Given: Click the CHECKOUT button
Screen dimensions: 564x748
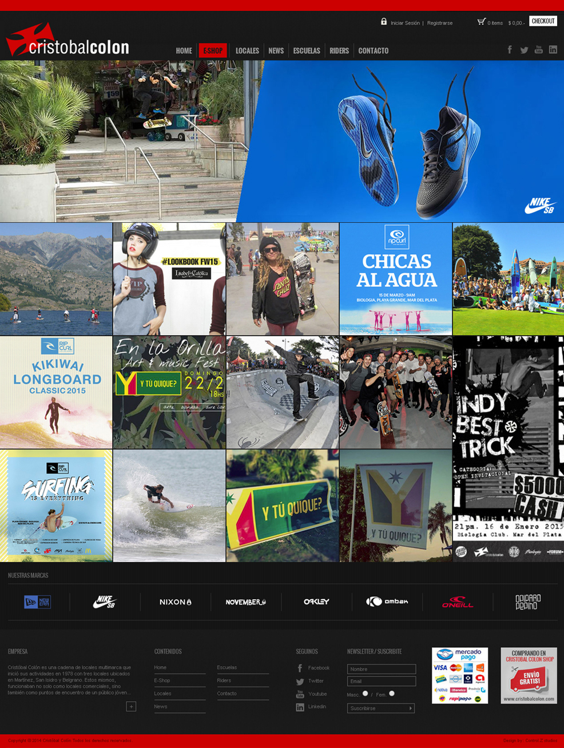Looking at the screenshot, I should click(543, 21).
